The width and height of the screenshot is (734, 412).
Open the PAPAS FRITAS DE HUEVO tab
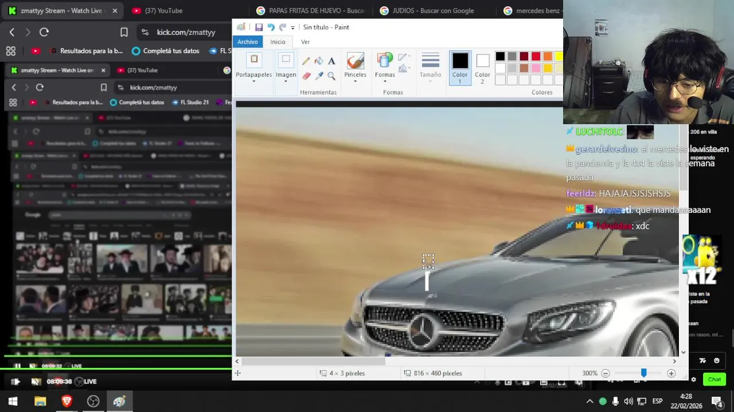click(x=311, y=11)
